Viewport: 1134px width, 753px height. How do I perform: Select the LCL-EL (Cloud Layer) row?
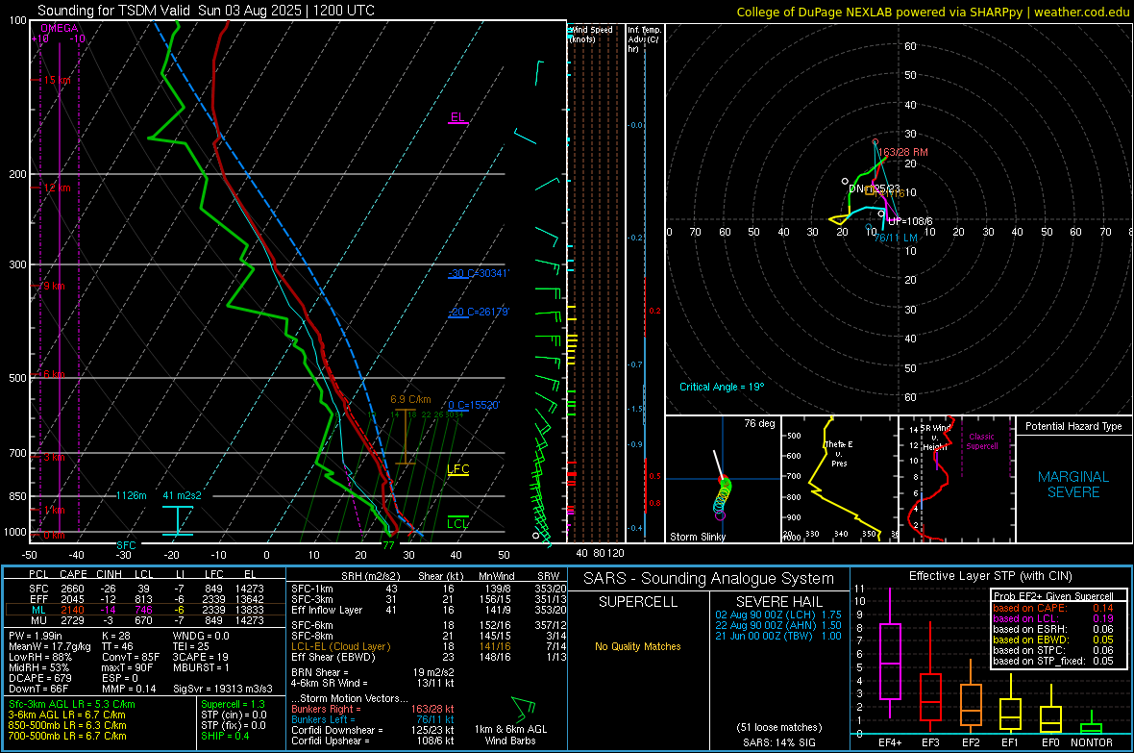click(429, 646)
